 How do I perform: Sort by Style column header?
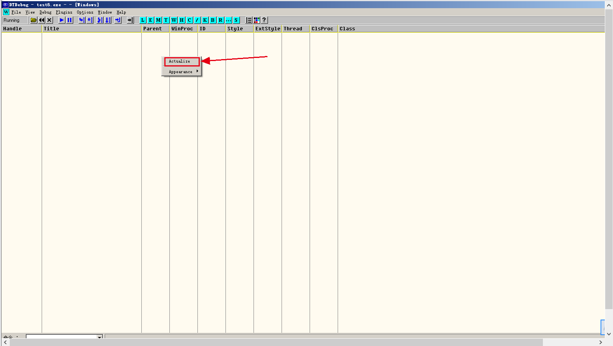[240, 29]
